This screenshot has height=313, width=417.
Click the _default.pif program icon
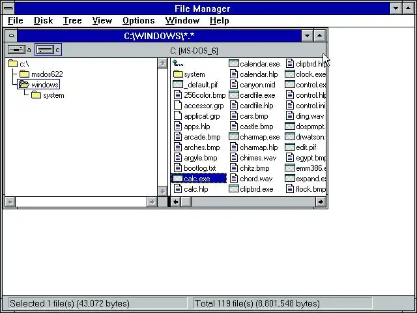[x=178, y=85]
